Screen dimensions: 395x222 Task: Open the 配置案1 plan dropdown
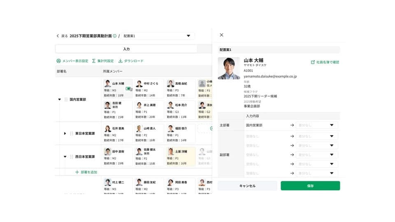click(158, 36)
